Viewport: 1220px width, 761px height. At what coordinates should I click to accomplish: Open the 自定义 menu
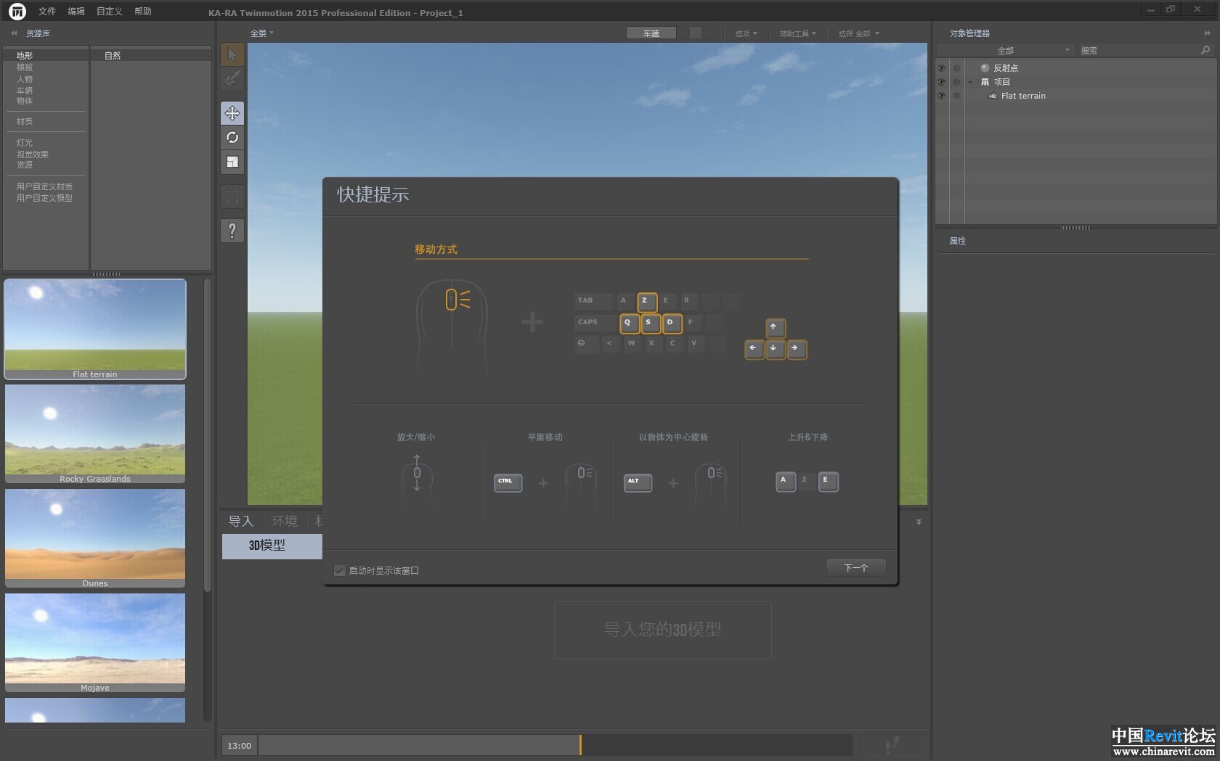[x=110, y=11]
